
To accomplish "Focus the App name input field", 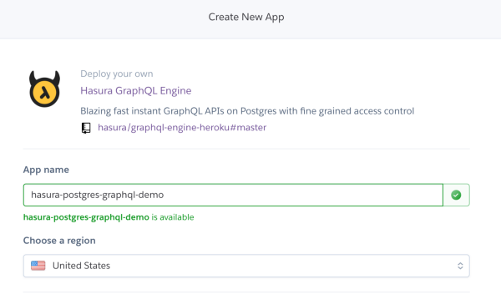I will (233, 195).
